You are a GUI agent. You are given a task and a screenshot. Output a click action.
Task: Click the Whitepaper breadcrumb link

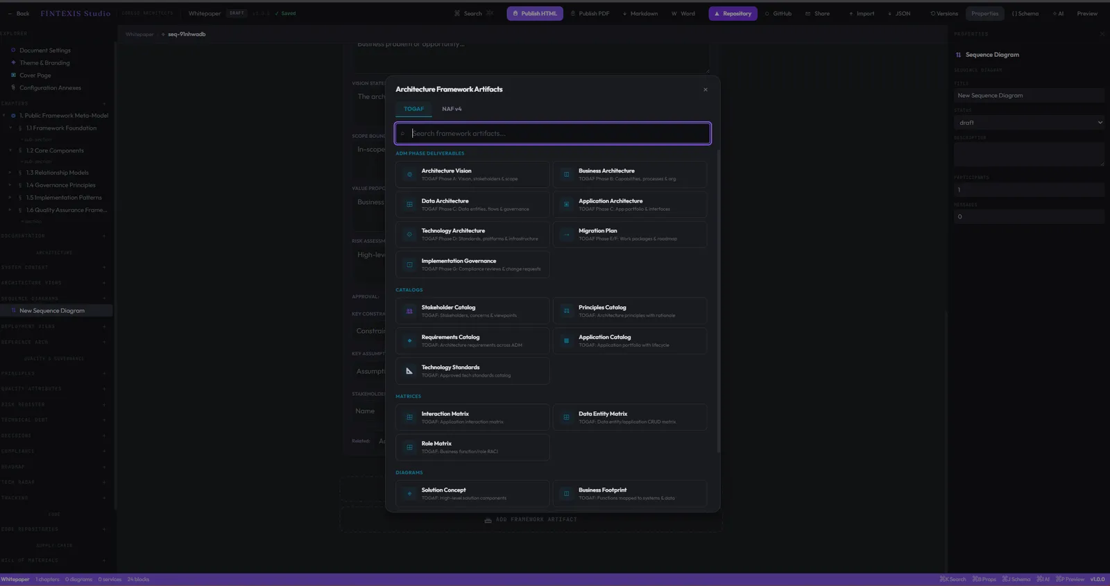(x=139, y=34)
